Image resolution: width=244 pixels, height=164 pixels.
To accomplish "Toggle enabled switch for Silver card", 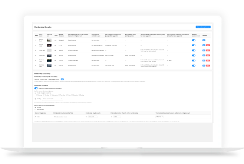I will (x=194, y=50).
